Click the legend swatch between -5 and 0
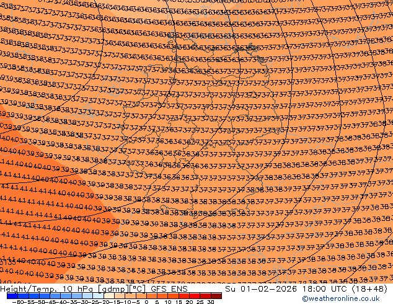Viewport: 393px width, 304px height. click(x=141, y=296)
